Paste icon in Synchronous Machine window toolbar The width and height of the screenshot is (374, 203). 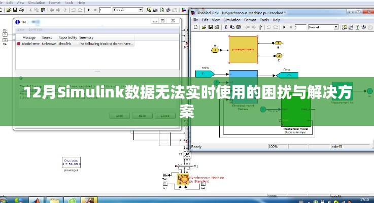click(239, 27)
